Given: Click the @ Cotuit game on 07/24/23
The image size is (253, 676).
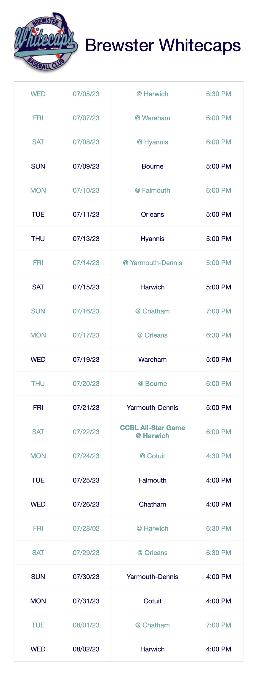Looking at the screenshot, I should click(152, 456).
